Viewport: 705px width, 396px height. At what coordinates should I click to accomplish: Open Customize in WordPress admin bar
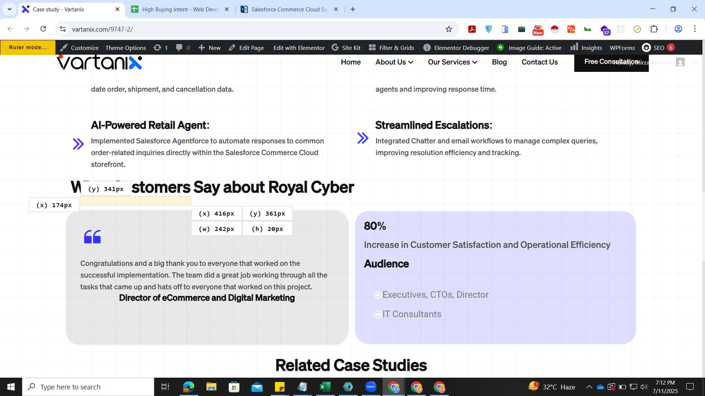point(79,48)
